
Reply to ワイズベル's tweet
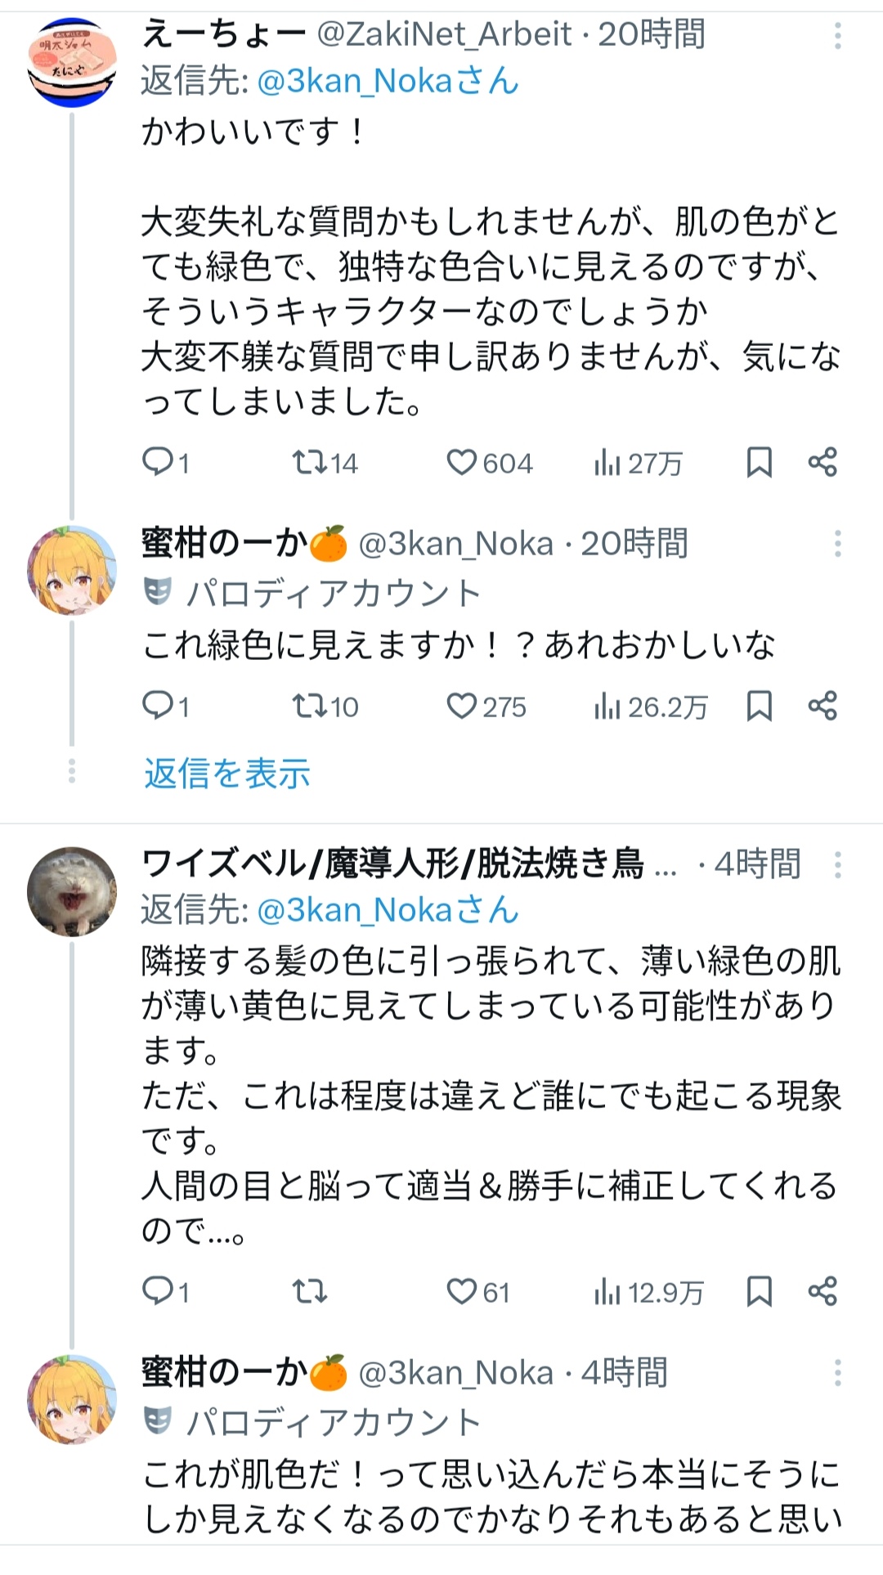click(156, 1292)
